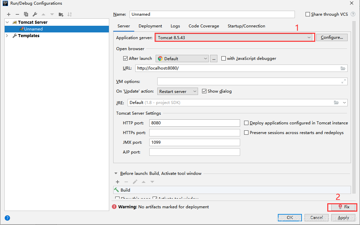This screenshot has width=360, height=225.
Task: Click the URL input field
Action: click(x=241, y=68)
